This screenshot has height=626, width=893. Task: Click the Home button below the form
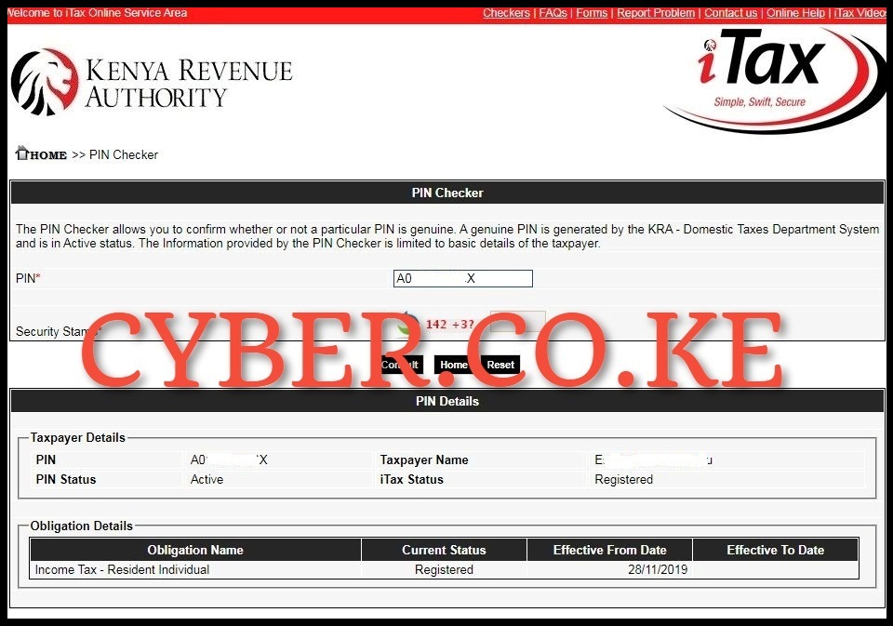point(453,365)
